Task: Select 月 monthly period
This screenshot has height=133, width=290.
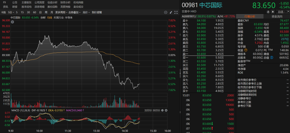Action: 52,12
